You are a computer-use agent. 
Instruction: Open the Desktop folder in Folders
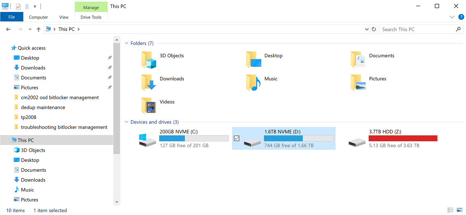click(x=253, y=60)
